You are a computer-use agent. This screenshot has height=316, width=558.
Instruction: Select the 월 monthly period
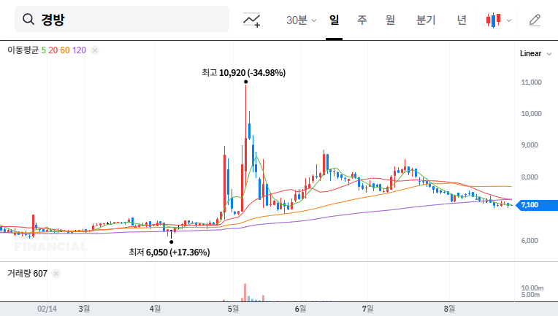point(390,20)
